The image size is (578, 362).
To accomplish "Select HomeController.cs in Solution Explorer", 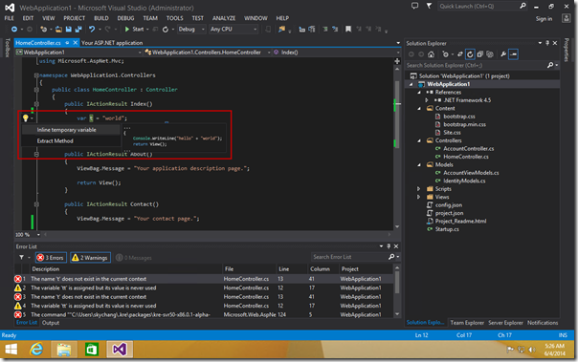I will pyautogui.click(x=466, y=157).
